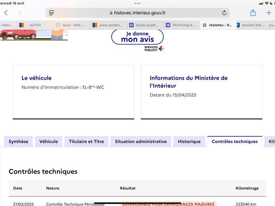
Task: Tap the Wi-Fi status icon
Action: [267, 3]
